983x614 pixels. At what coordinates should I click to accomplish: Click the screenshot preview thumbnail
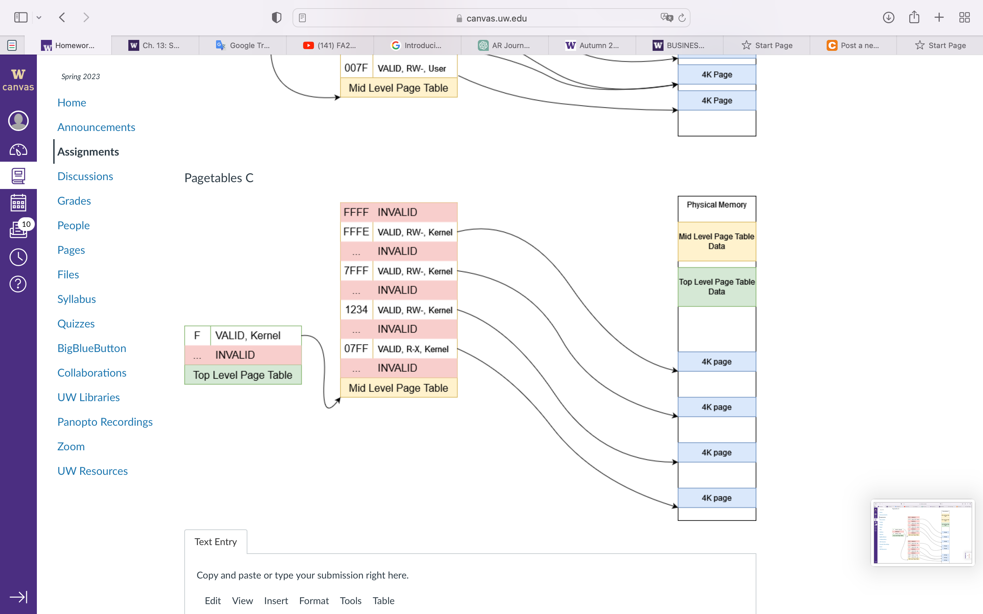[x=922, y=533]
